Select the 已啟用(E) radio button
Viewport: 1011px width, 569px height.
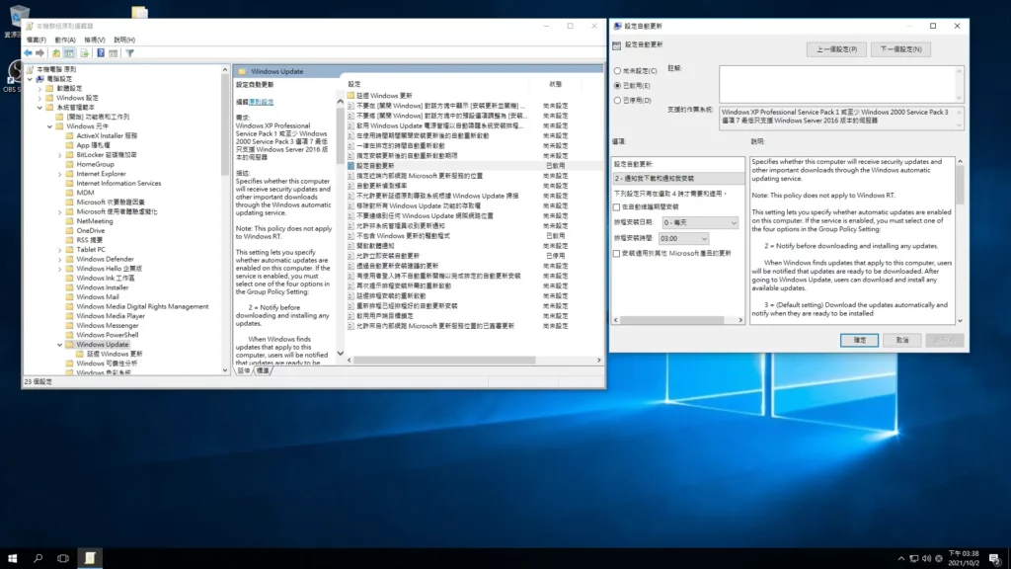tap(618, 85)
